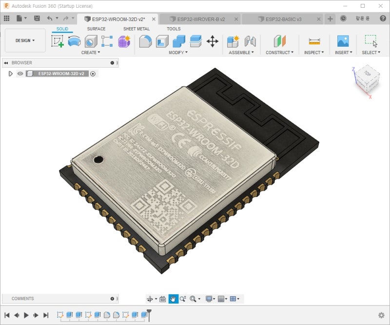Open the user account menu

click(x=362, y=19)
